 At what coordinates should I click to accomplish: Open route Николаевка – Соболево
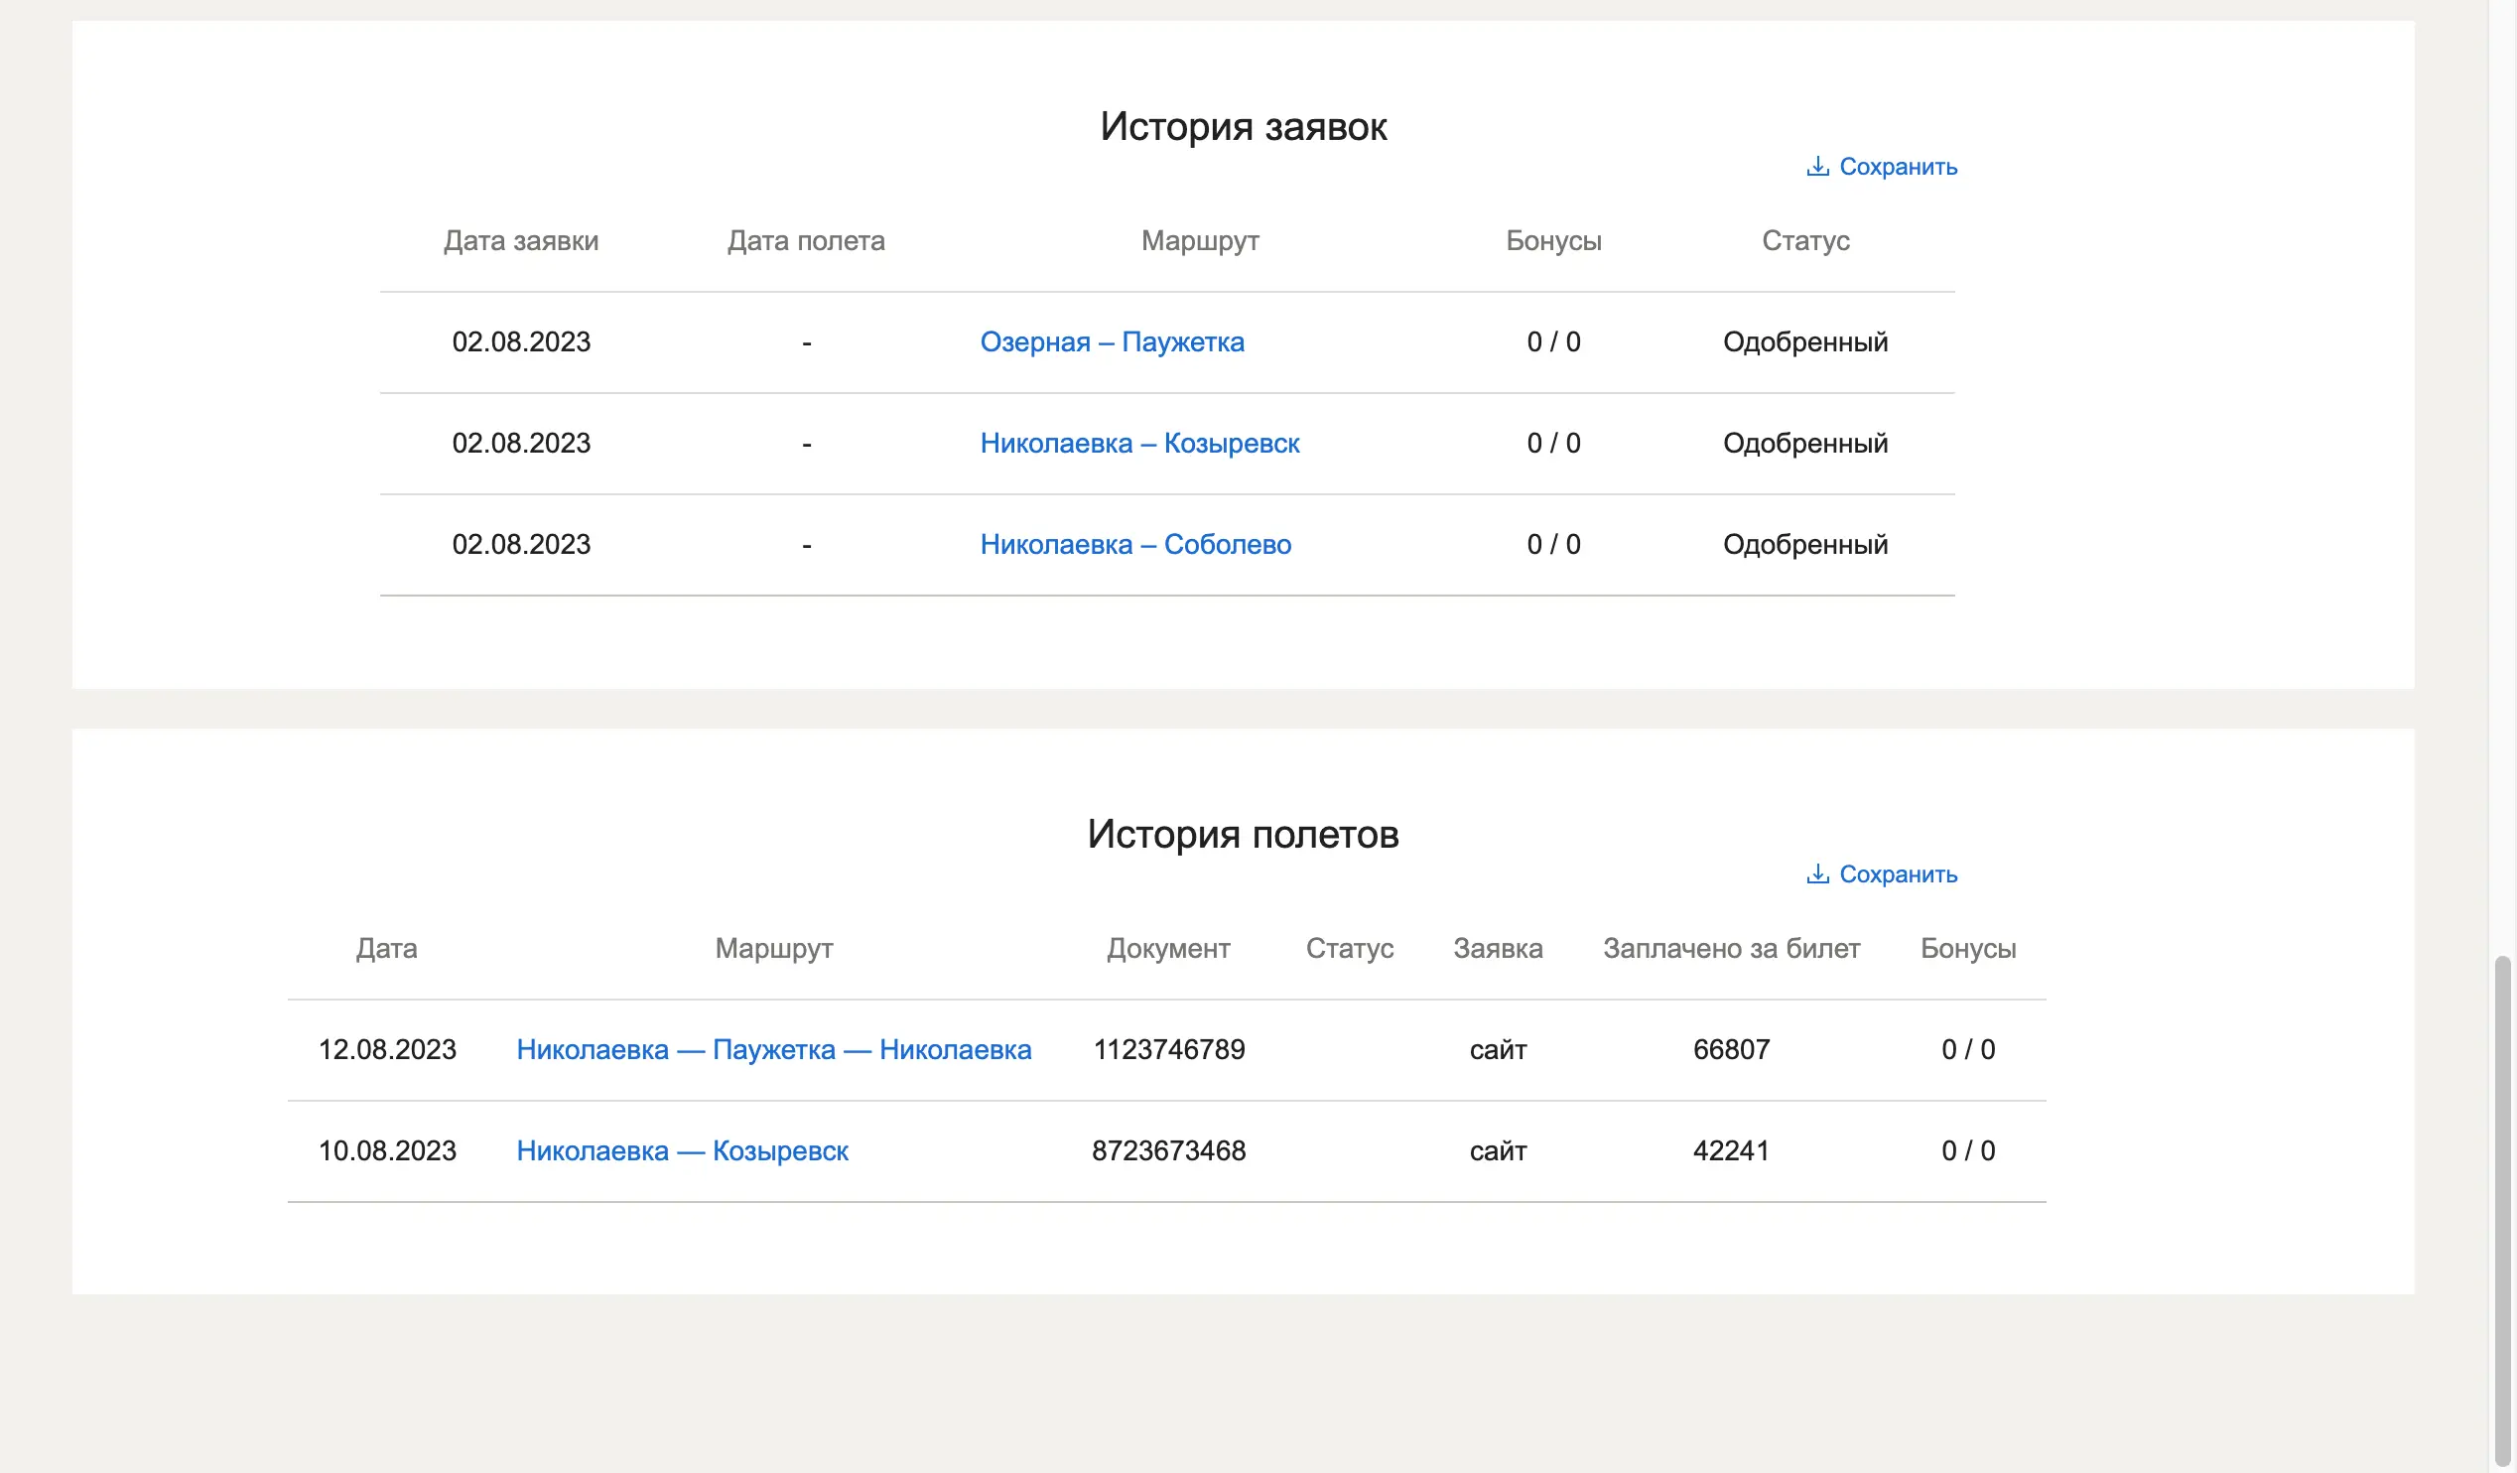pos(1136,544)
